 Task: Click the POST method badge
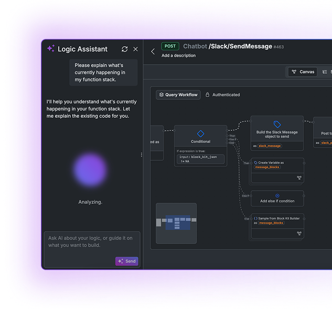[170, 46]
